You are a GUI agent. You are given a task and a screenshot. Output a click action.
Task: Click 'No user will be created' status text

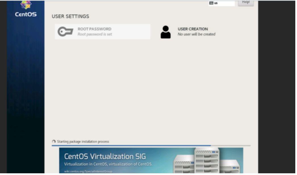(196, 34)
